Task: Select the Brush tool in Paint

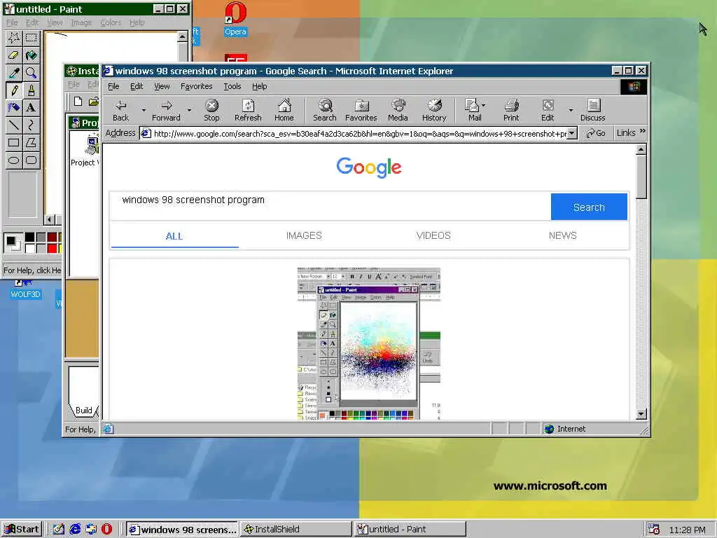Action: [31, 90]
